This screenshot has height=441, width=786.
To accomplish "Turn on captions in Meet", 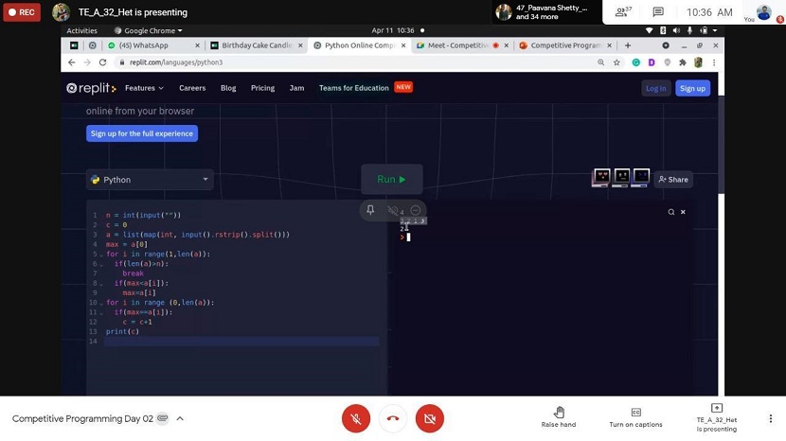I will click(x=635, y=417).
